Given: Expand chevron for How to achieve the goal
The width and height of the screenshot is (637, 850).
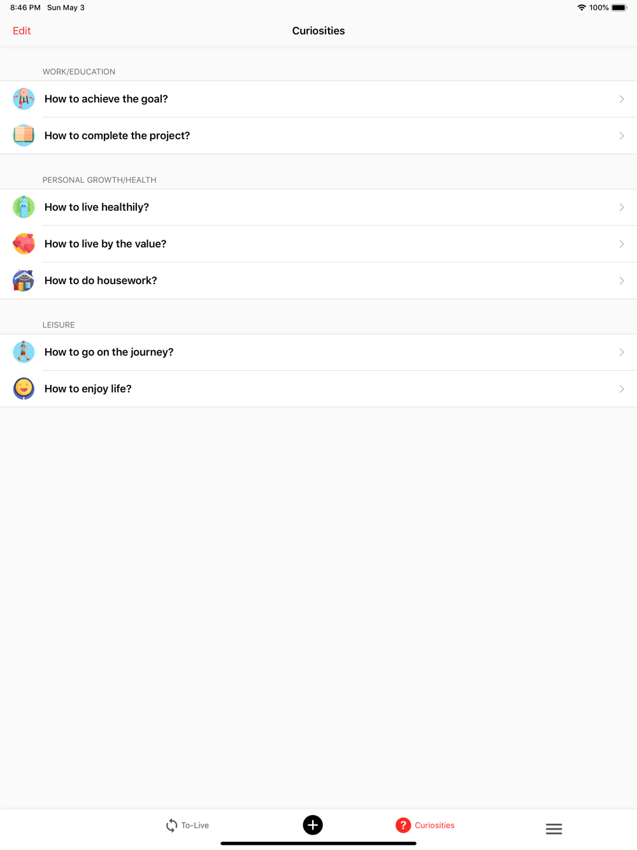Looking at the screenshot, I should 621,99.
